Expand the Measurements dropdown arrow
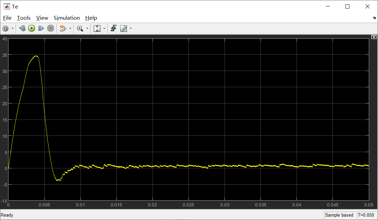The width and height of the screenshot is (378, 220). click(131, 29)
